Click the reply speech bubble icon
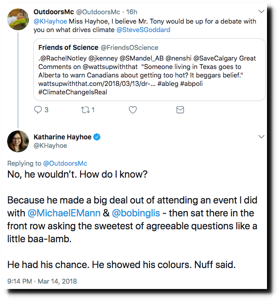 pos(38,110)
